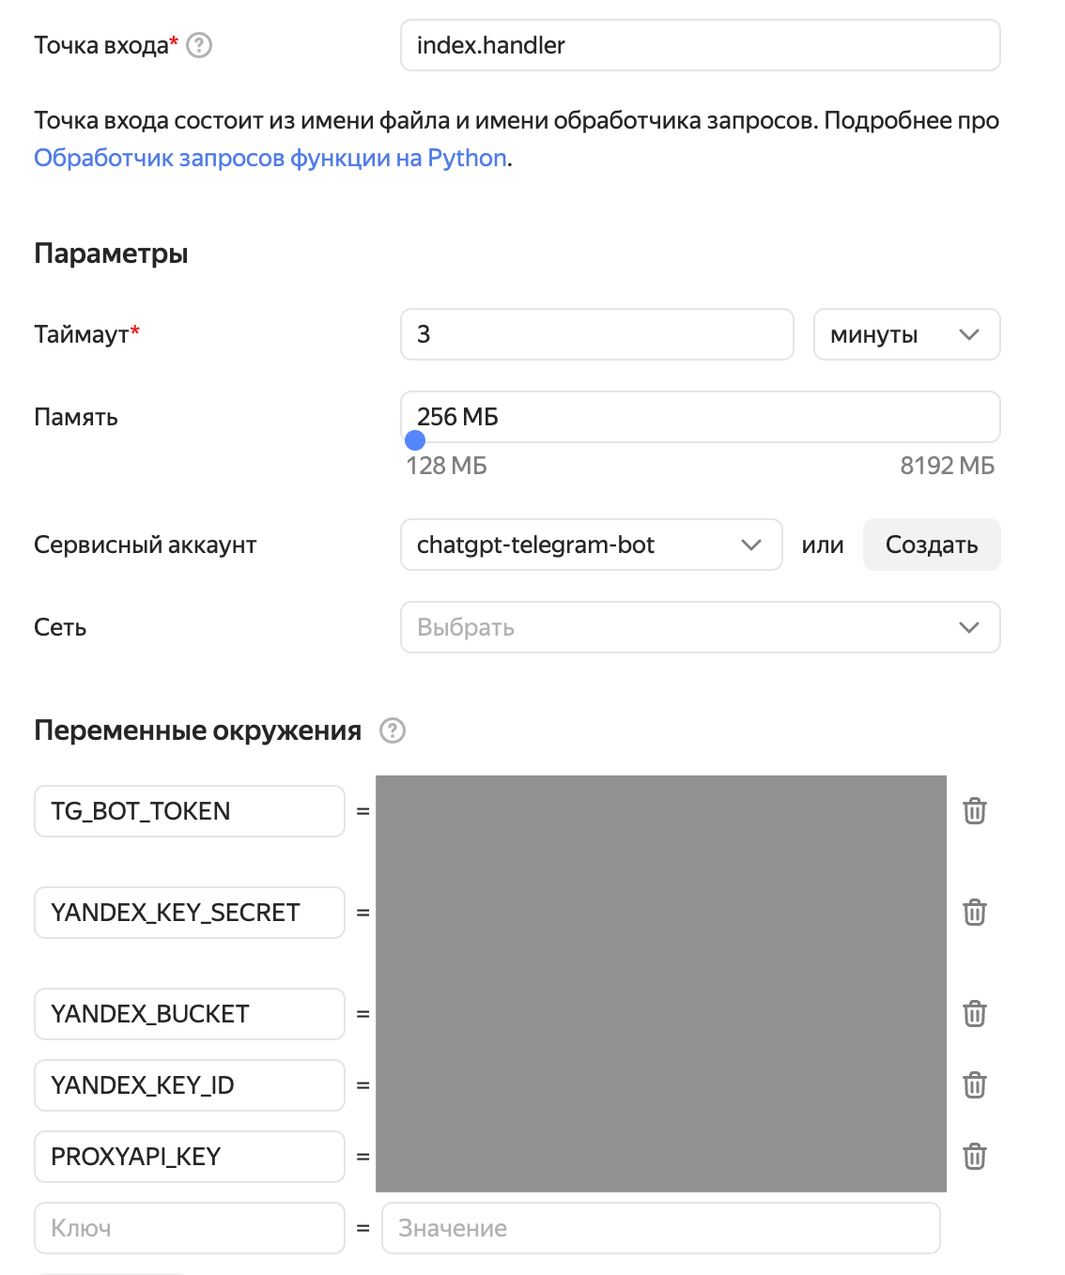The width and height of the screenshot is (1065, 1275).
Task: Remove the YANDEX_KEY_ID variable
Action: click(x=974, y=1084)
